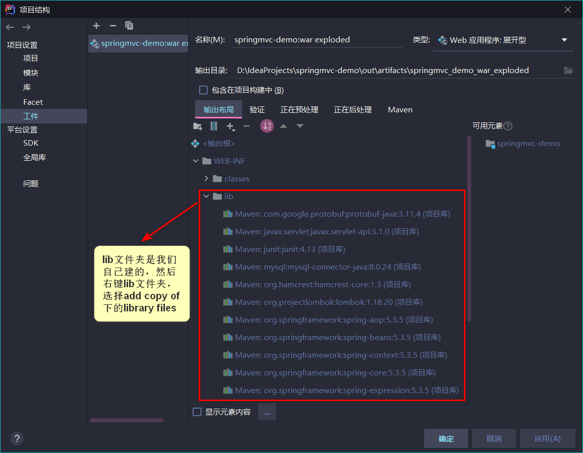
Task: Select the WEB-INF folder
Action: [x=224, y=161]
